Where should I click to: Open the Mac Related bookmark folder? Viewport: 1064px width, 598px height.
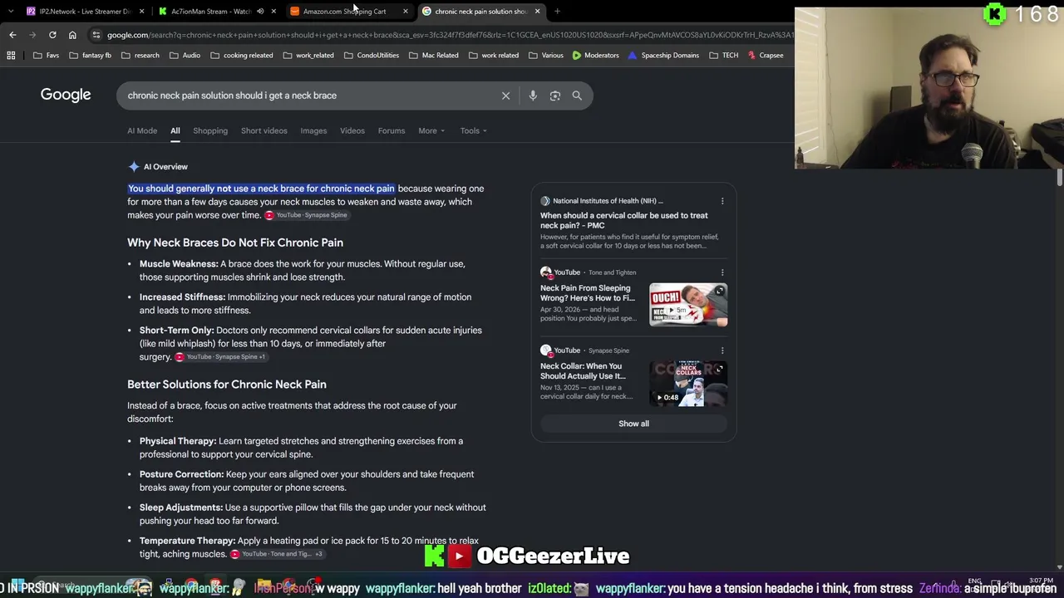pyautogui.click(x=434, y=56)
